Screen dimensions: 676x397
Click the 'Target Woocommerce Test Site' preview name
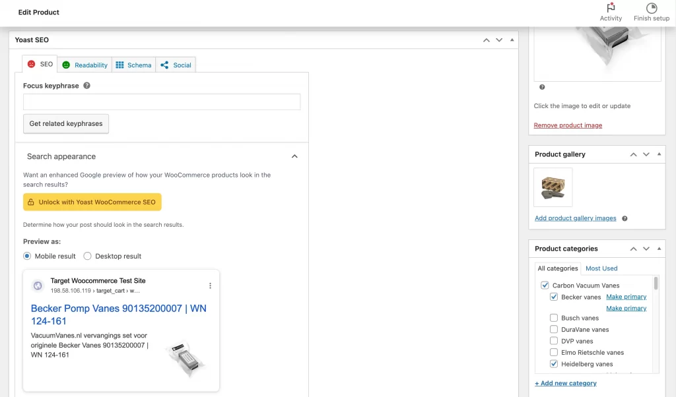[x=98, y=281]
